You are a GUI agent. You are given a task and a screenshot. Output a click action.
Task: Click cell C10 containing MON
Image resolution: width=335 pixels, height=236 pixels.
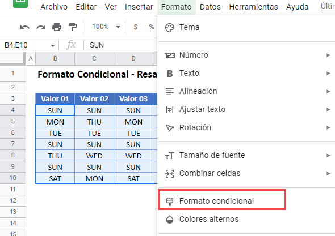tap(94, 178)
